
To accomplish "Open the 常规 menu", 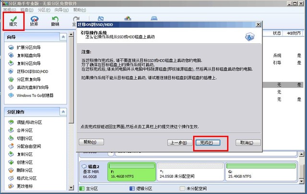I will 10,10.
